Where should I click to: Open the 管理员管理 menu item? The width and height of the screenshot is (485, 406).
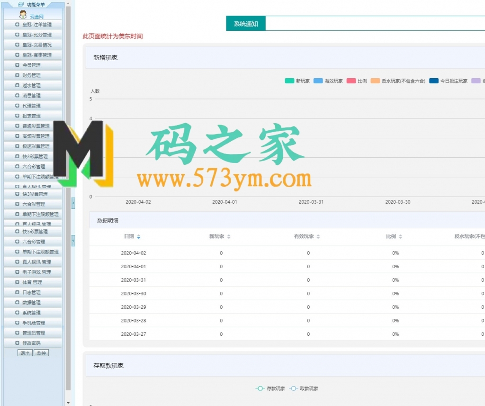tap(33, 333)
